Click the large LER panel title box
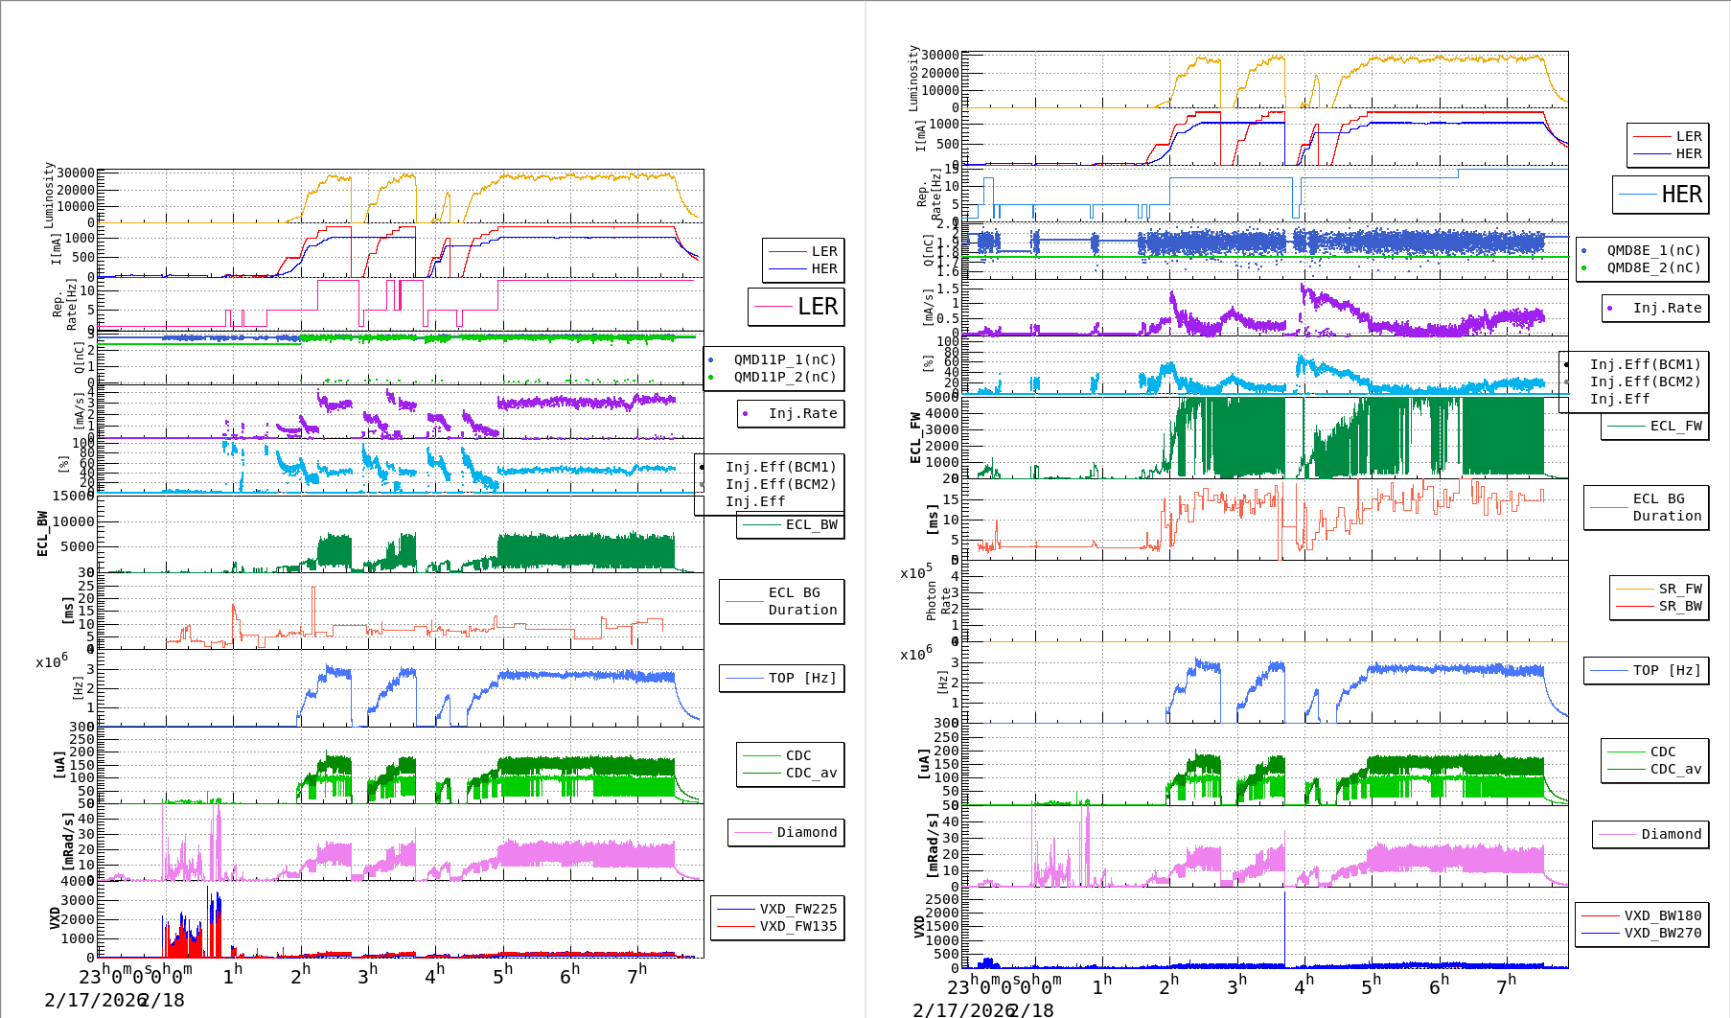 [796, 307]
